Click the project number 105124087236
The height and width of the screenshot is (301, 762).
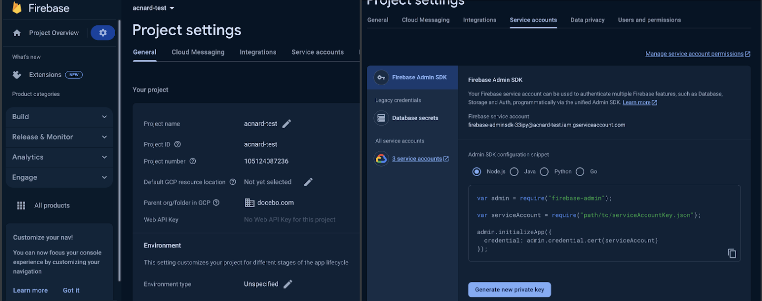pyautogui.click(x=266, y=161)
